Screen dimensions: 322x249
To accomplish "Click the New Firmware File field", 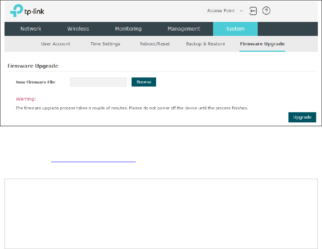I will [98, 82].
